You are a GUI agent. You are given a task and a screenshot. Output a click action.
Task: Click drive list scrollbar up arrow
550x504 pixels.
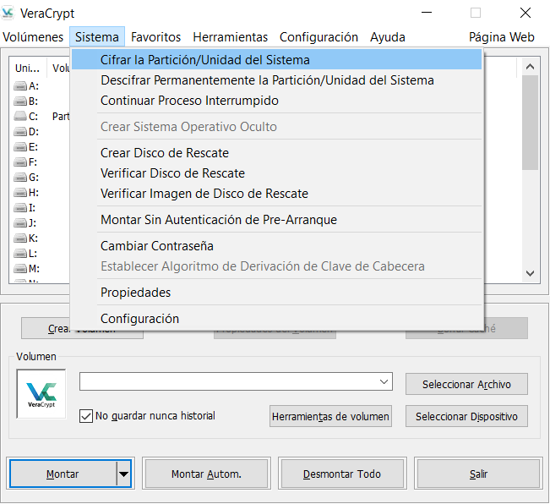click(x=530, y=66)
